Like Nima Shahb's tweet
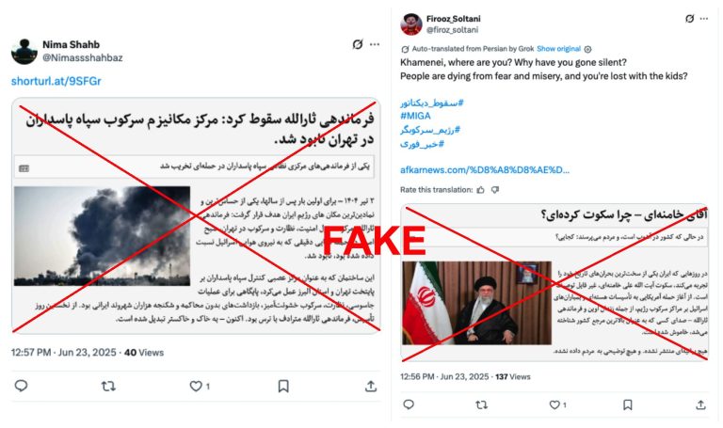Viewport: 723px width, 428px height. coord(196,386)
